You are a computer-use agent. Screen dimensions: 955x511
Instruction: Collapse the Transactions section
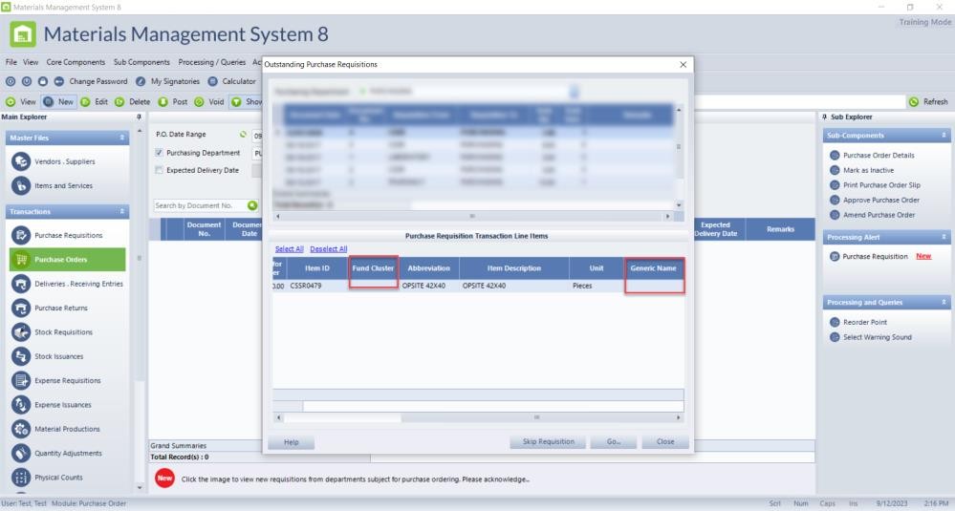pyautogui.click(x=122, y=211)
